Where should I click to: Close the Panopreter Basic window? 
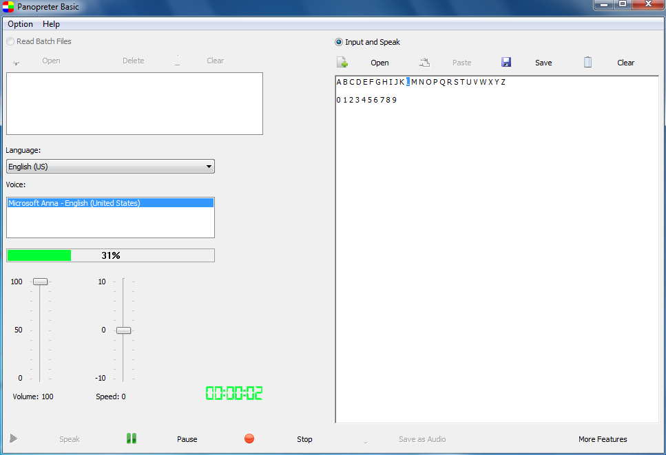[x=648, y=5]
